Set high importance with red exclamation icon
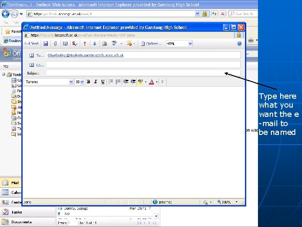Screen dimensions: 302x227 (85, 43)
